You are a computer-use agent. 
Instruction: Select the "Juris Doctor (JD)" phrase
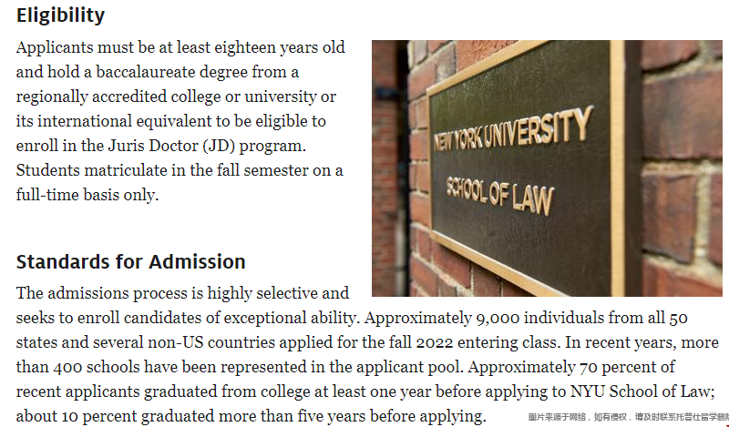pos(171,146)
